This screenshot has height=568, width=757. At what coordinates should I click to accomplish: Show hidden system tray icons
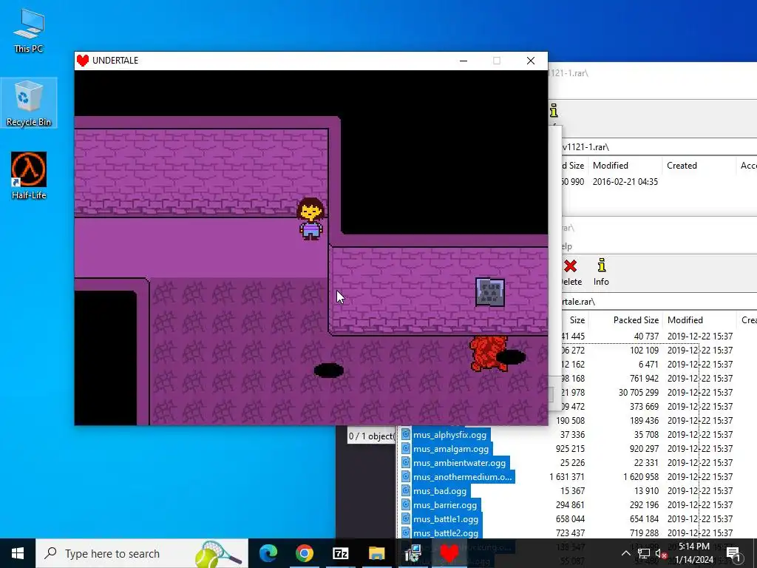click(x=625, y=553)
